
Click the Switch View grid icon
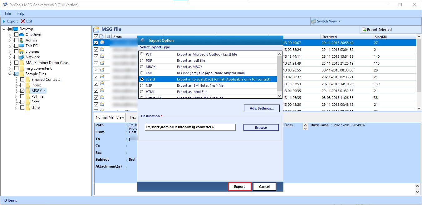pos(314,21)
